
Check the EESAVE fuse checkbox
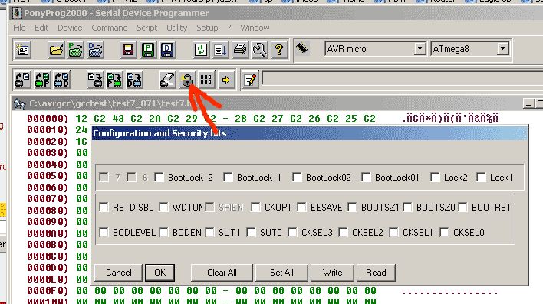click(x=301, y=208)
